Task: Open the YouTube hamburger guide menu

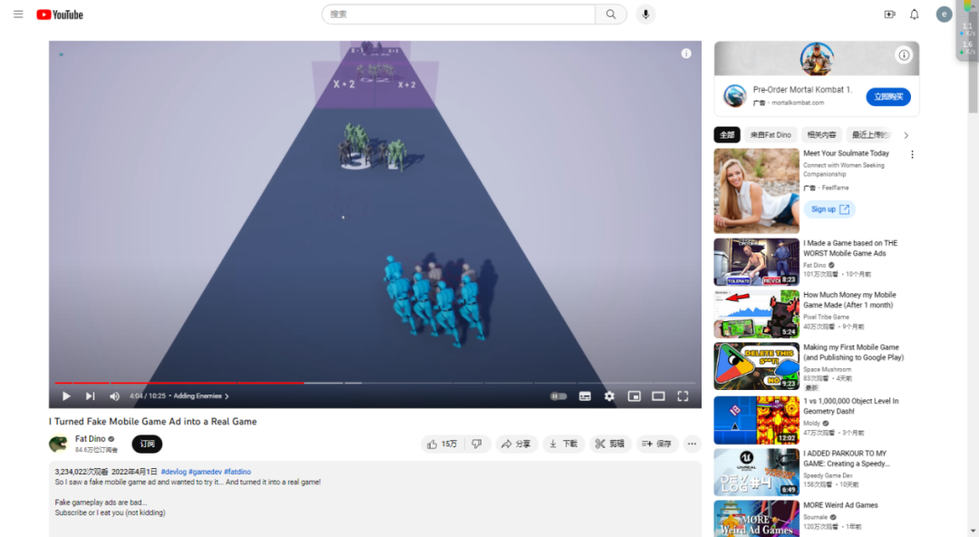Action: click(x=18, y=14)
